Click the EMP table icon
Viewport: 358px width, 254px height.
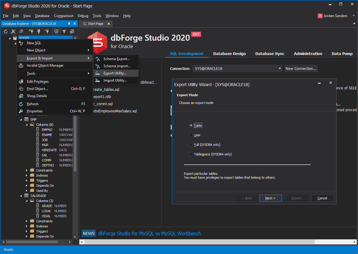27,120
